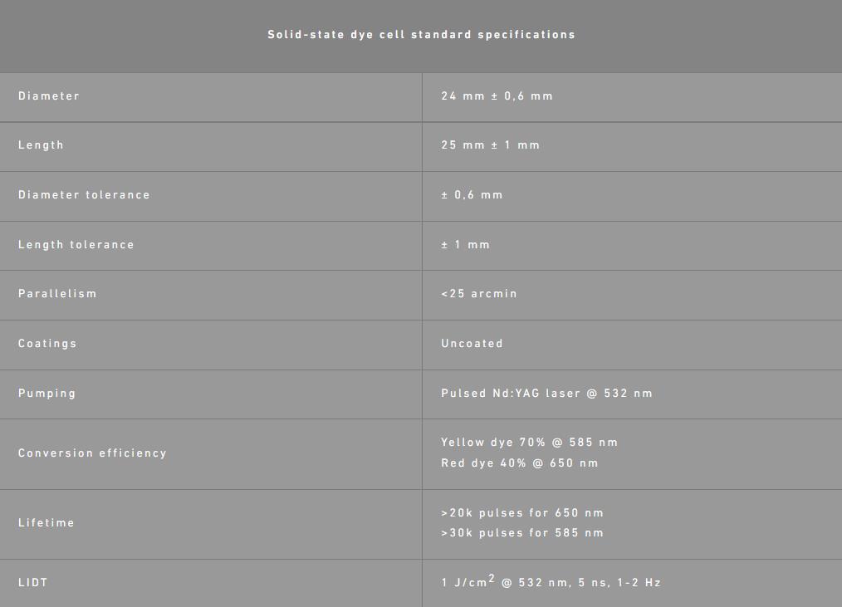
Task: Select the "Lifetime" row label
Action: click(x=47, y=523)
